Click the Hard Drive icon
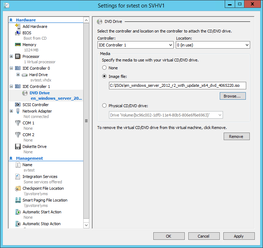 point(25,75)
